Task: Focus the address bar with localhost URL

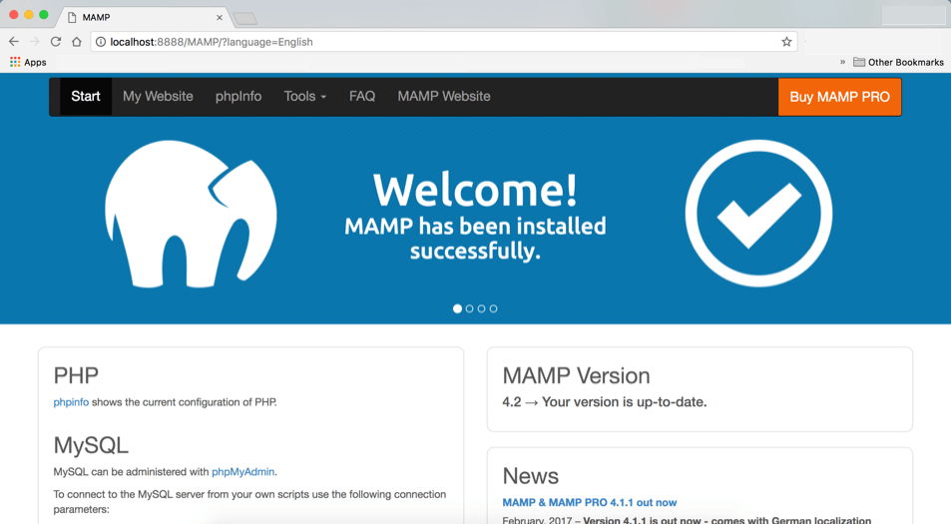Action: [x=443, y=42]
